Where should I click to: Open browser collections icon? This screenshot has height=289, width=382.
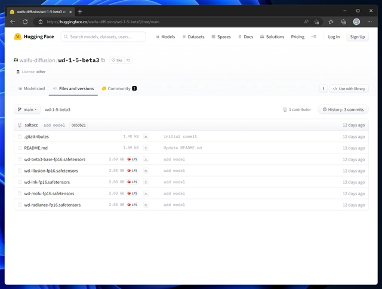[344, 21]
